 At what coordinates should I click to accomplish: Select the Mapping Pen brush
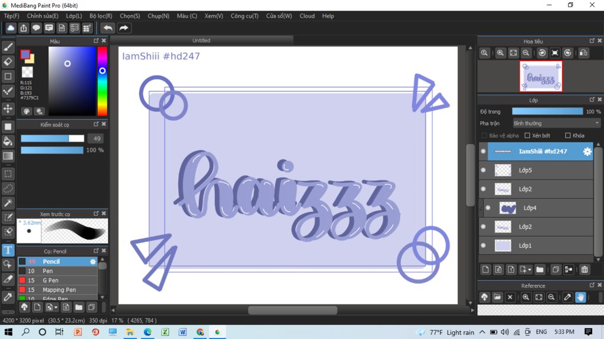(58, 290)
